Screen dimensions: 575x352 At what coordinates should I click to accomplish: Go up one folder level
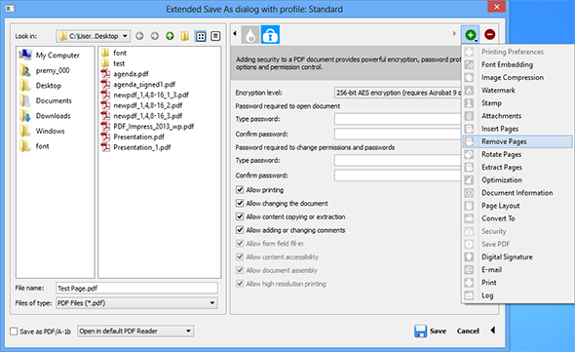[170, 36]
